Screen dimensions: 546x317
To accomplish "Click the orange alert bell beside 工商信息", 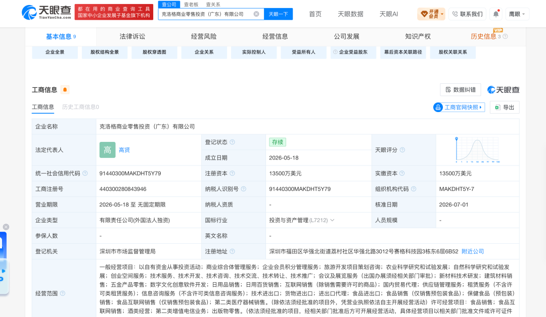I will (65, 90).
